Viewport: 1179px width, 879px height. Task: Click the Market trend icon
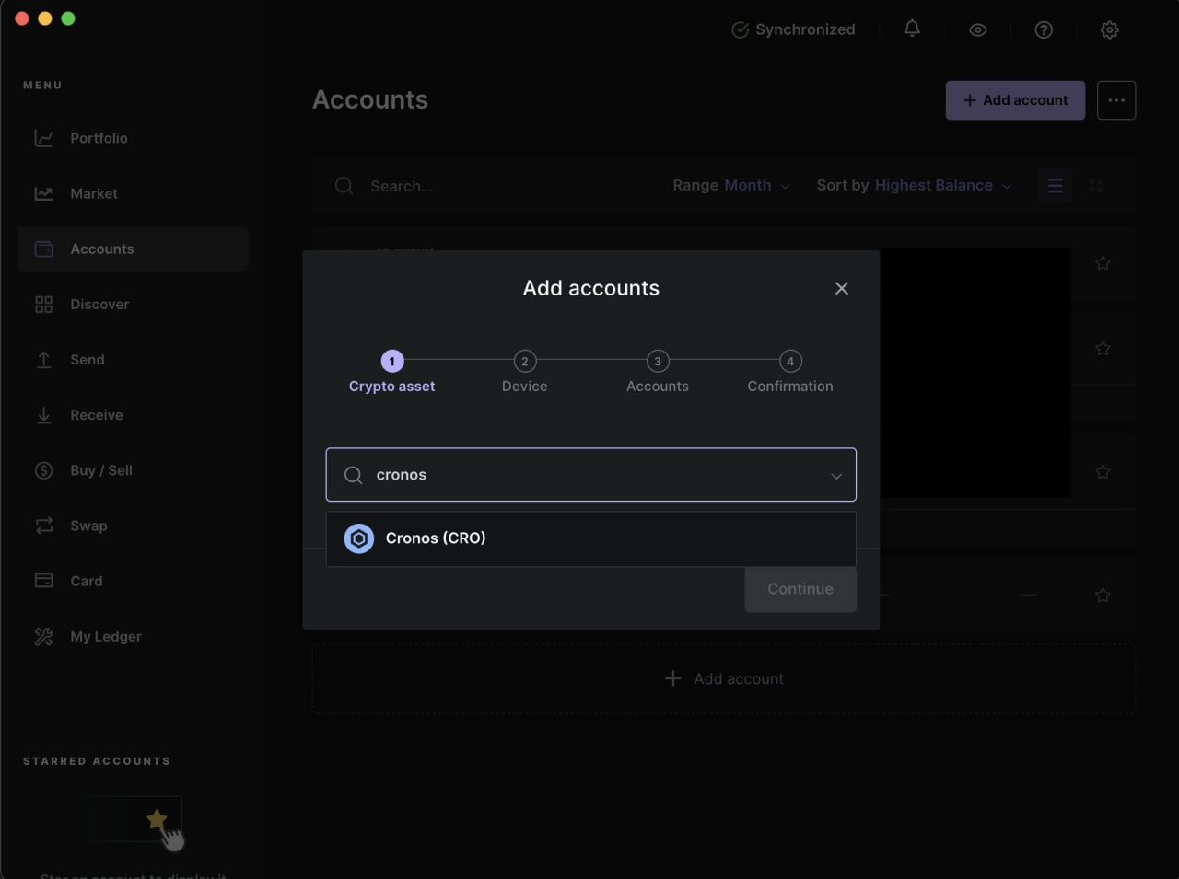[x=43, y=193]
